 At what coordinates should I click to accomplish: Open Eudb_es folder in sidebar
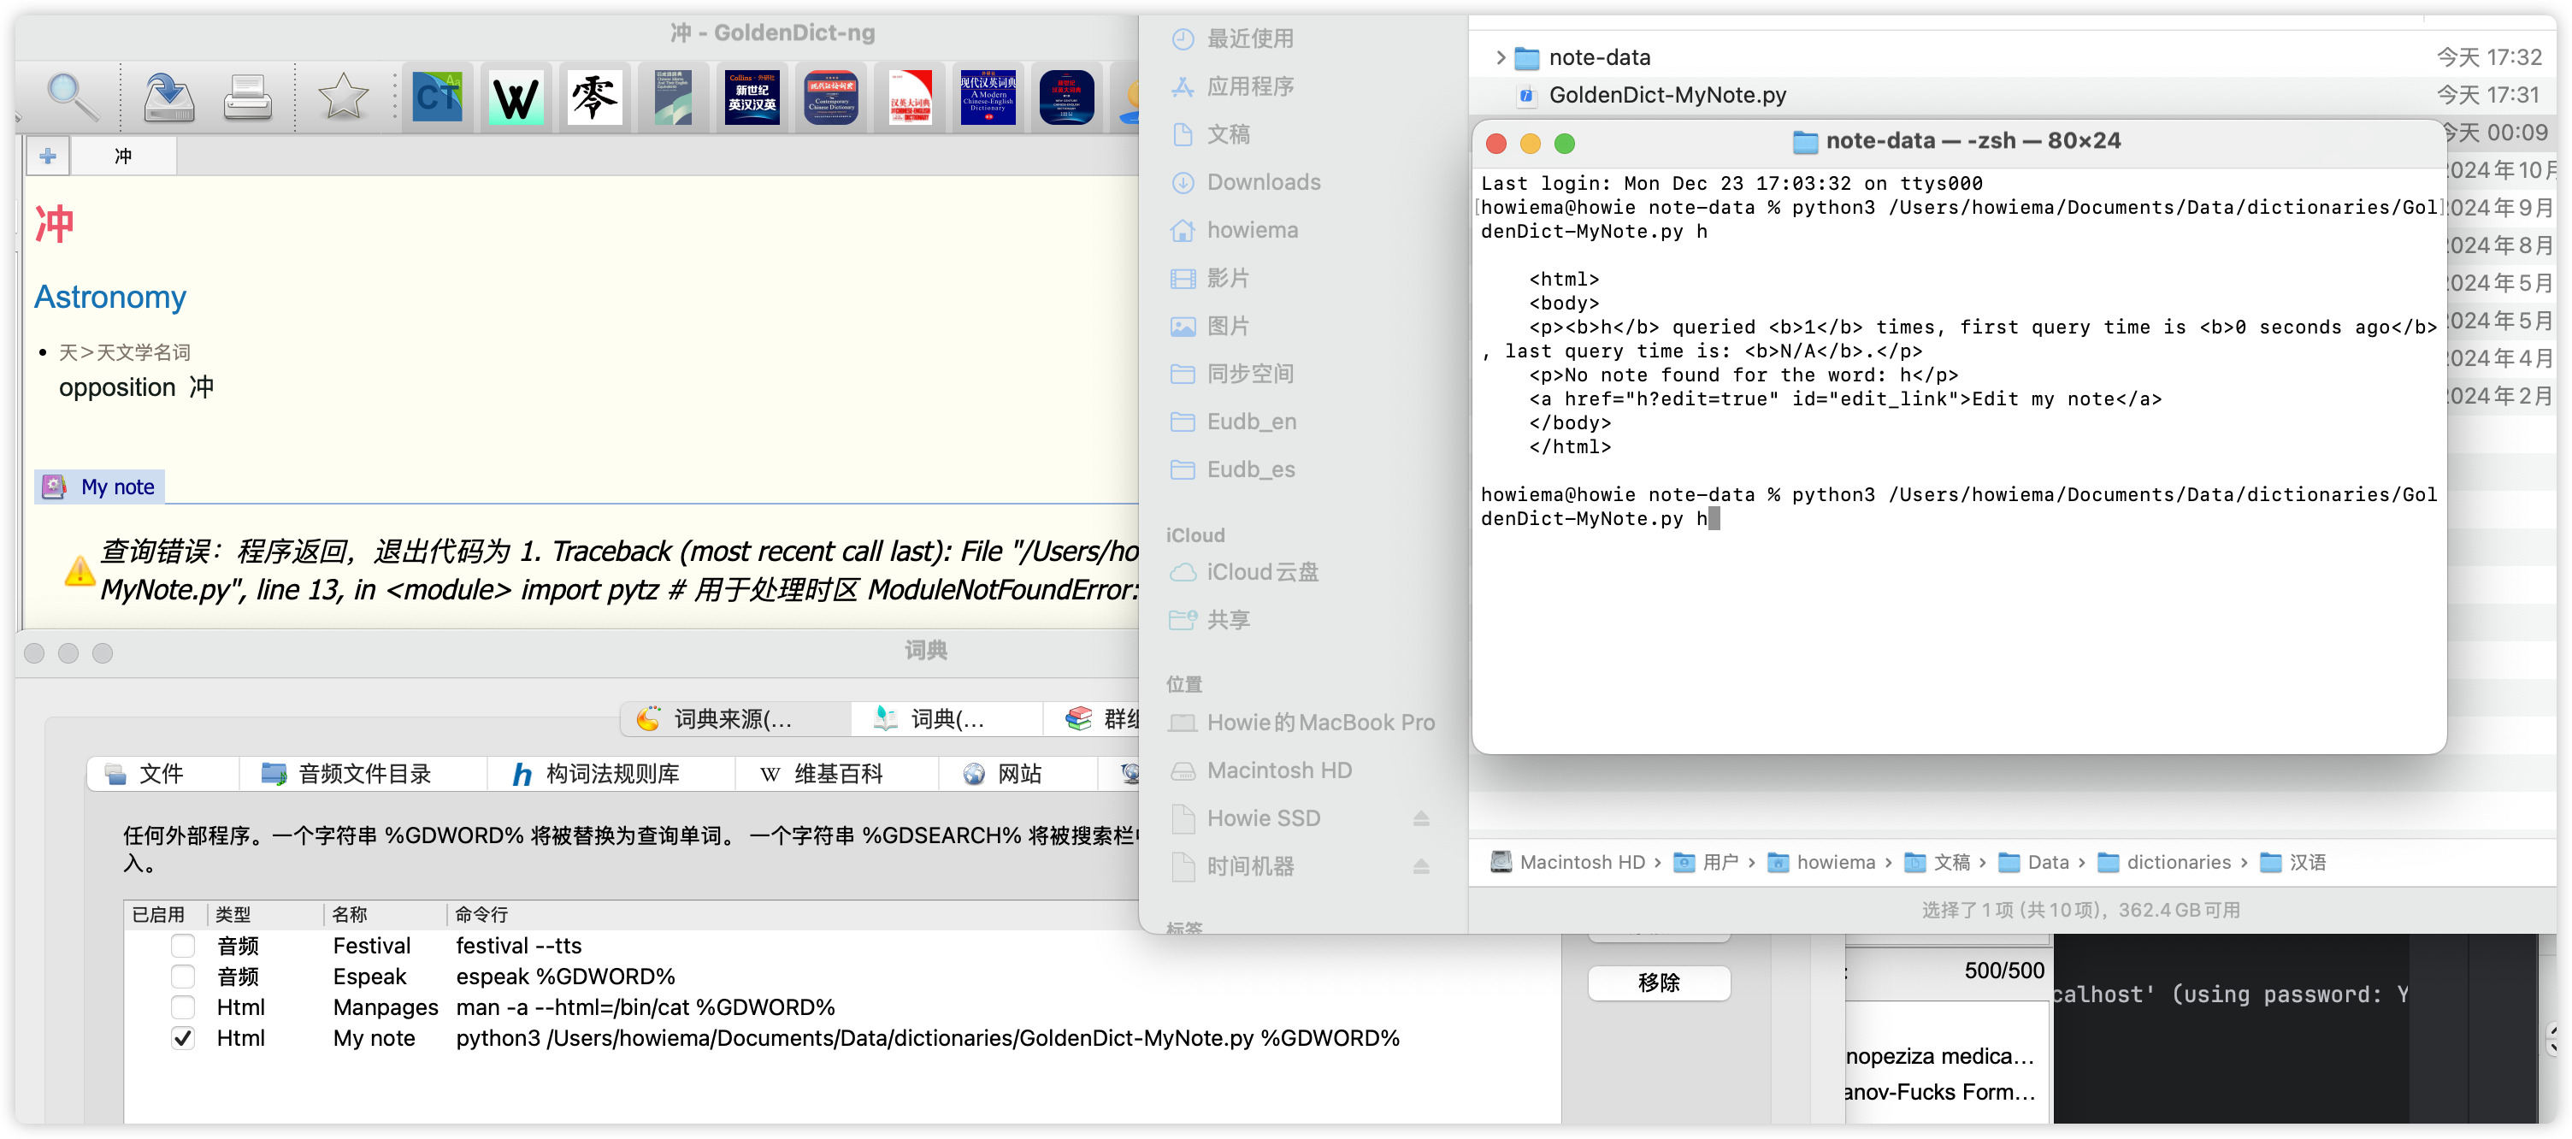[1250, 470]
